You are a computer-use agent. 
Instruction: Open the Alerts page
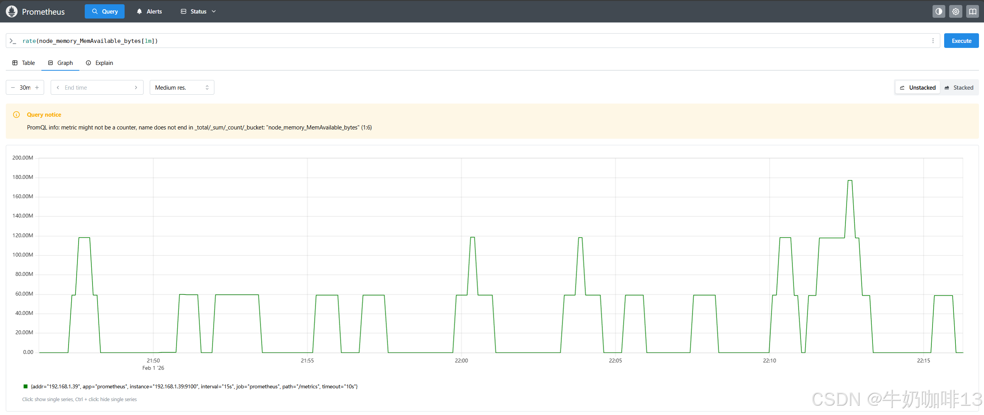point(149,12)
